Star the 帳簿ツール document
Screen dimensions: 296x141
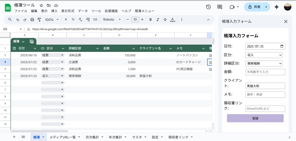41,5
